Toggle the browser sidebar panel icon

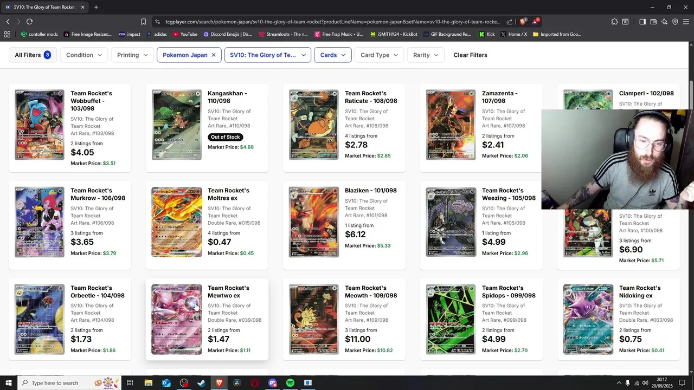tap(642, 22)
